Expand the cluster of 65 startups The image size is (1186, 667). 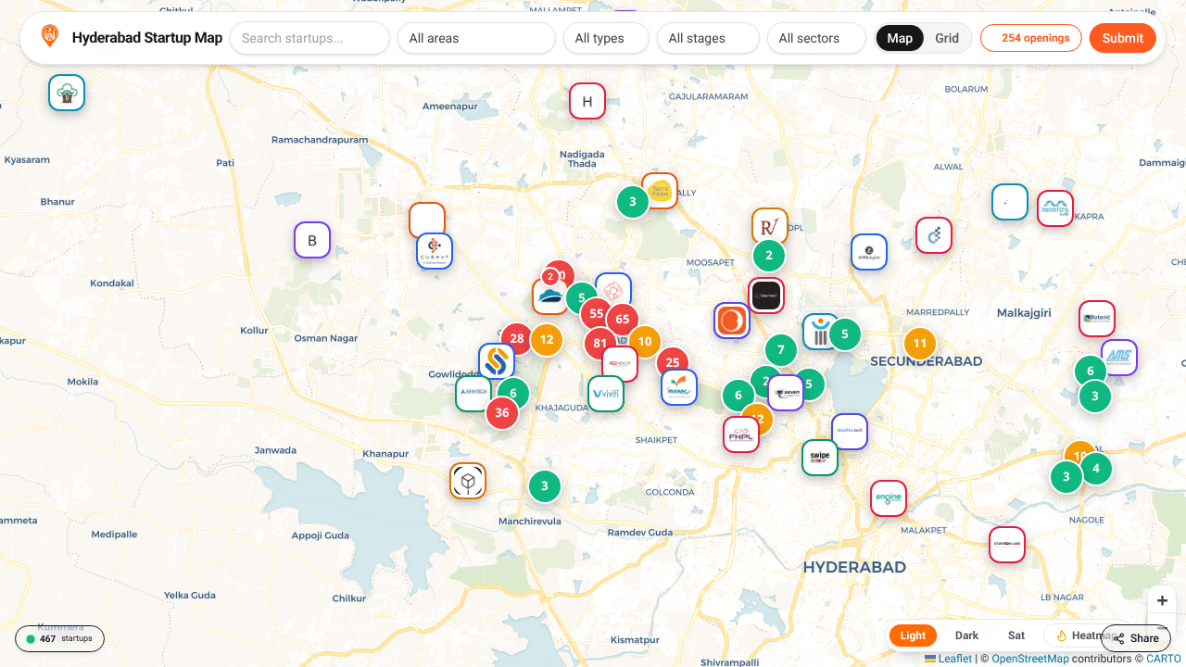pos(622,320)
